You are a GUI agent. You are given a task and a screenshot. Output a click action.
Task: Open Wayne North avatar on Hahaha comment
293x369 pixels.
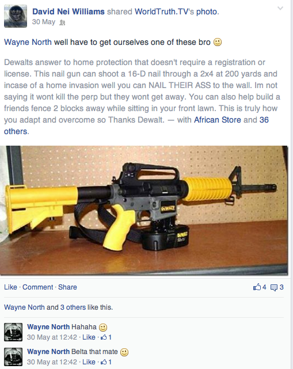tap(13, 332)
